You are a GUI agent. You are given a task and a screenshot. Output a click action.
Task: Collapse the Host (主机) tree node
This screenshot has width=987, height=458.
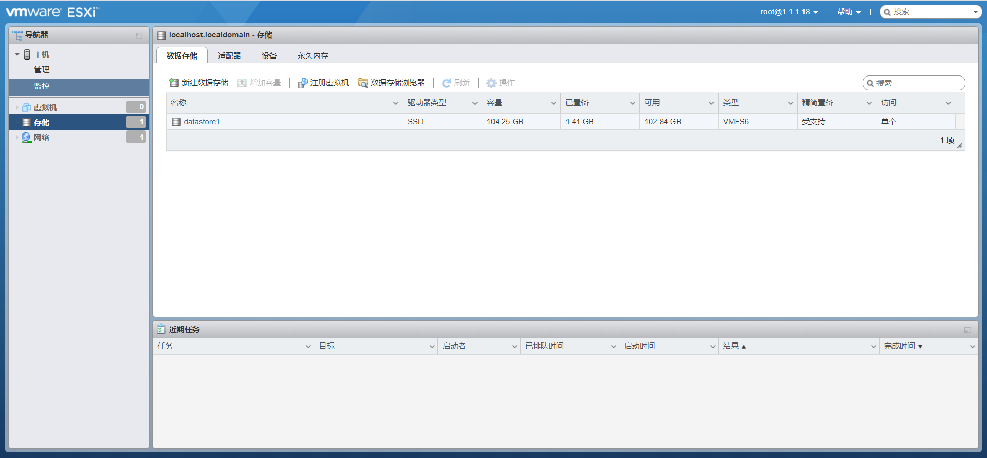pyautogui.click(x=17, y=54)
